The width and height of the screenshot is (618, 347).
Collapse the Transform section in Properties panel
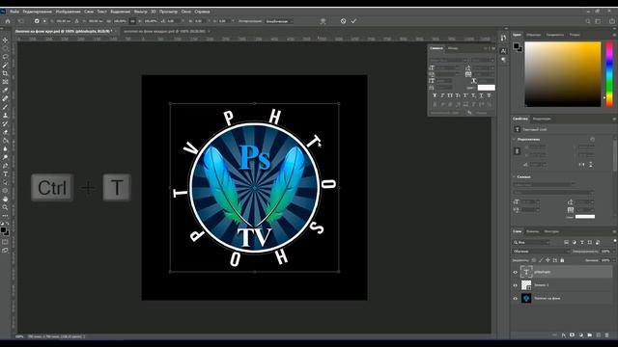[x=514, y=139]
